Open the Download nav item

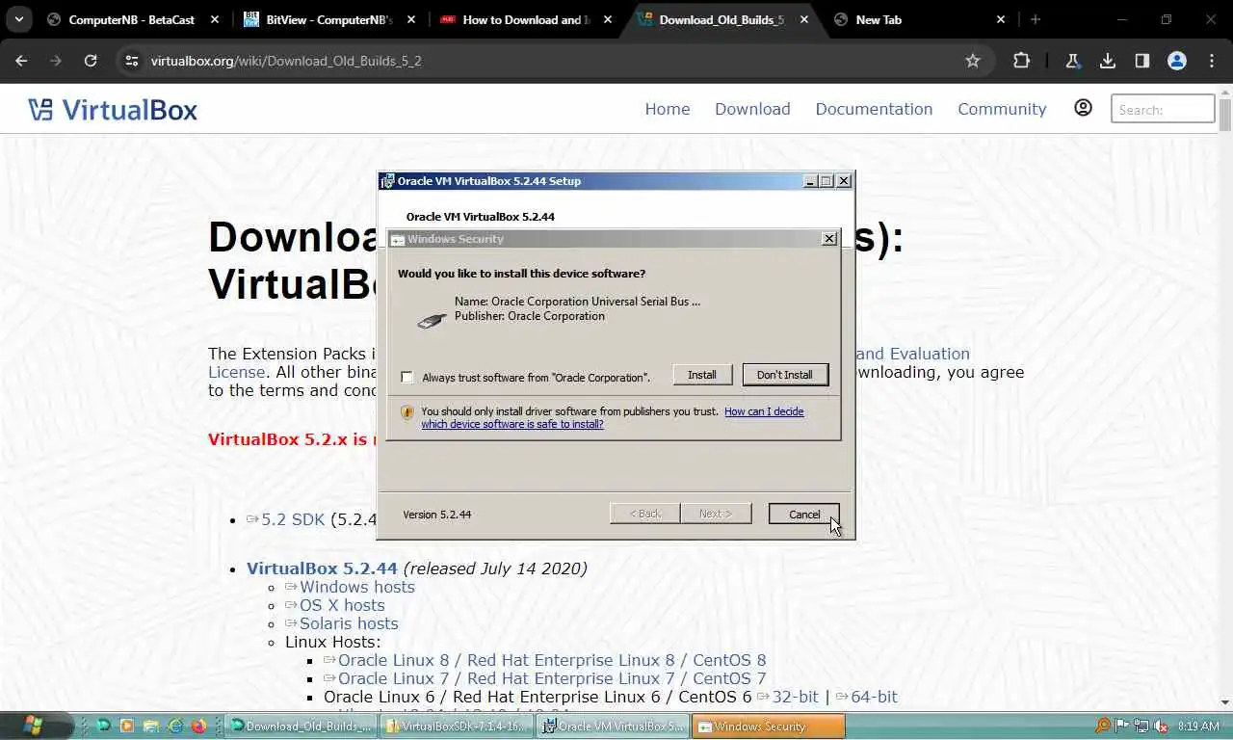(752, 109)
